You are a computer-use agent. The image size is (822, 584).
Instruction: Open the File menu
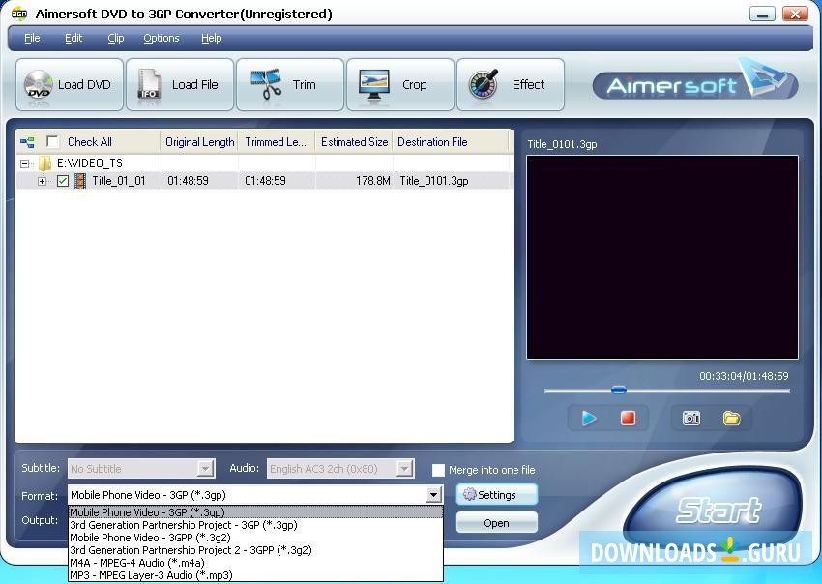point(32,38)
